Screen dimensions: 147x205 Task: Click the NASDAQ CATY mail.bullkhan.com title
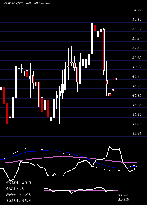point(27,4)
